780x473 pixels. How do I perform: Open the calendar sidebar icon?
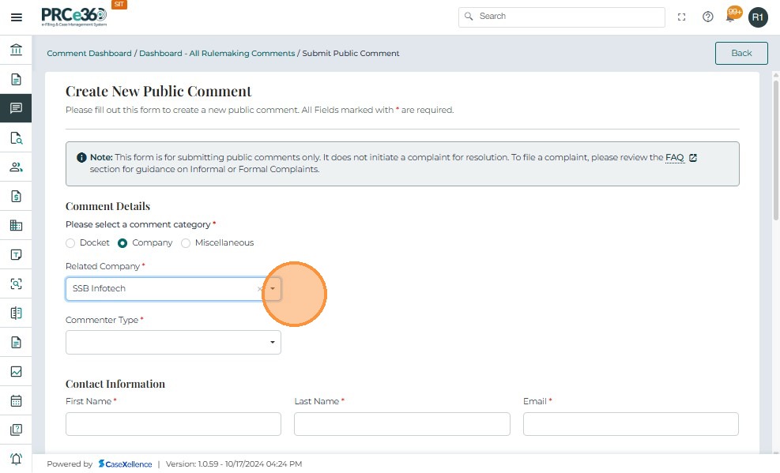[16, 400]
